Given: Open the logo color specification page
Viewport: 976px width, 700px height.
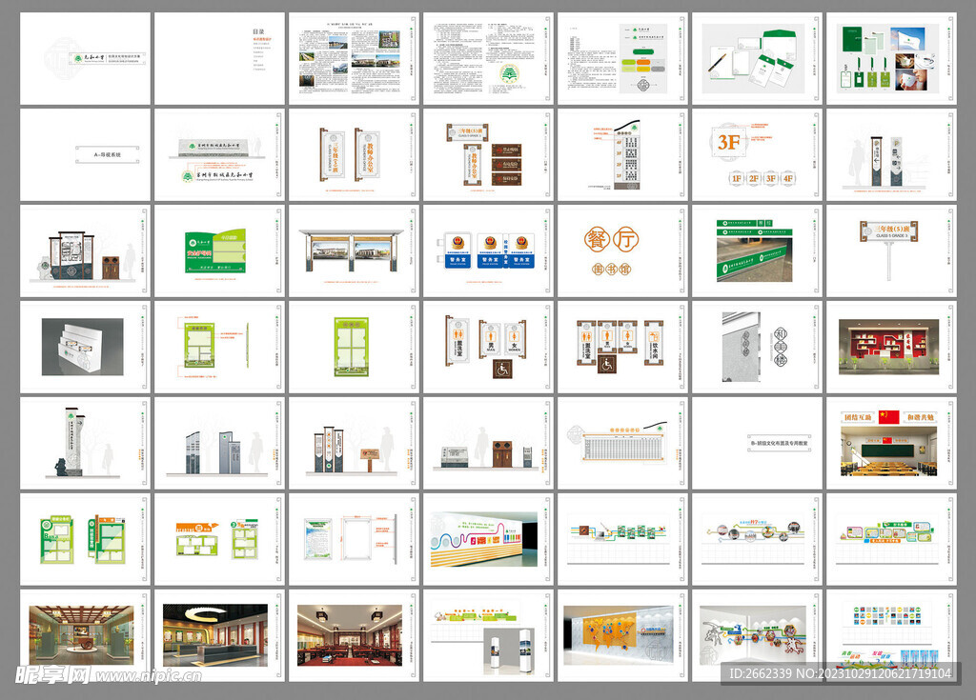Looking at the screenshot, I should (x=623, y=58).
